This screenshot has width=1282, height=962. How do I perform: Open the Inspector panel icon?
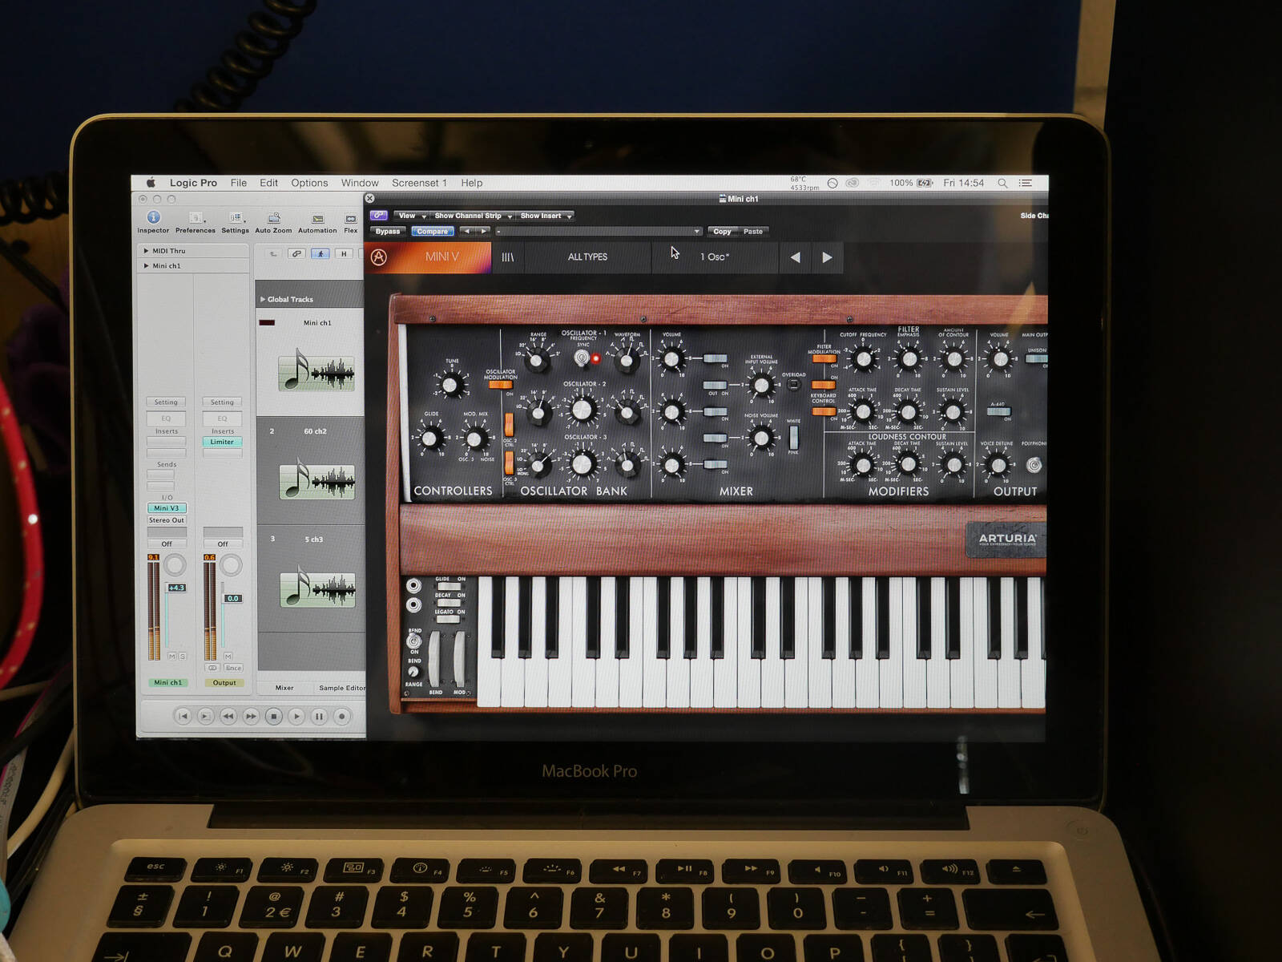pos(153,217)
